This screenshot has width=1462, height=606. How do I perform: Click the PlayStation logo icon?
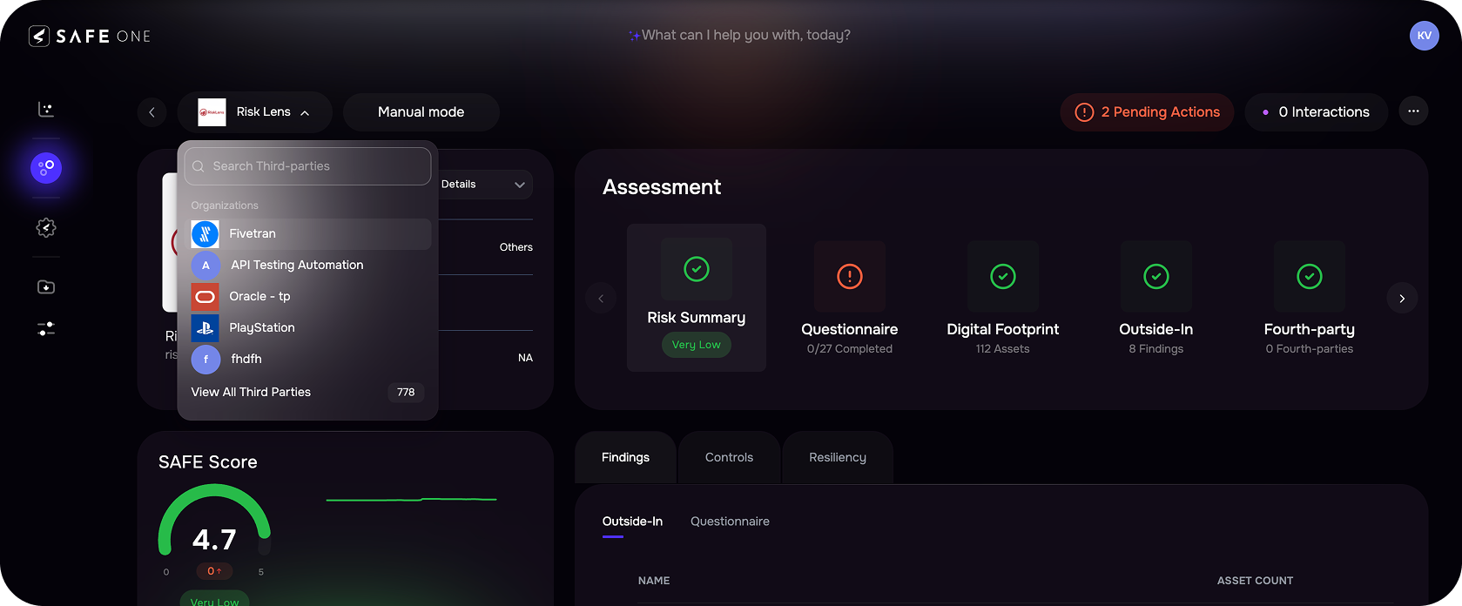205,328
